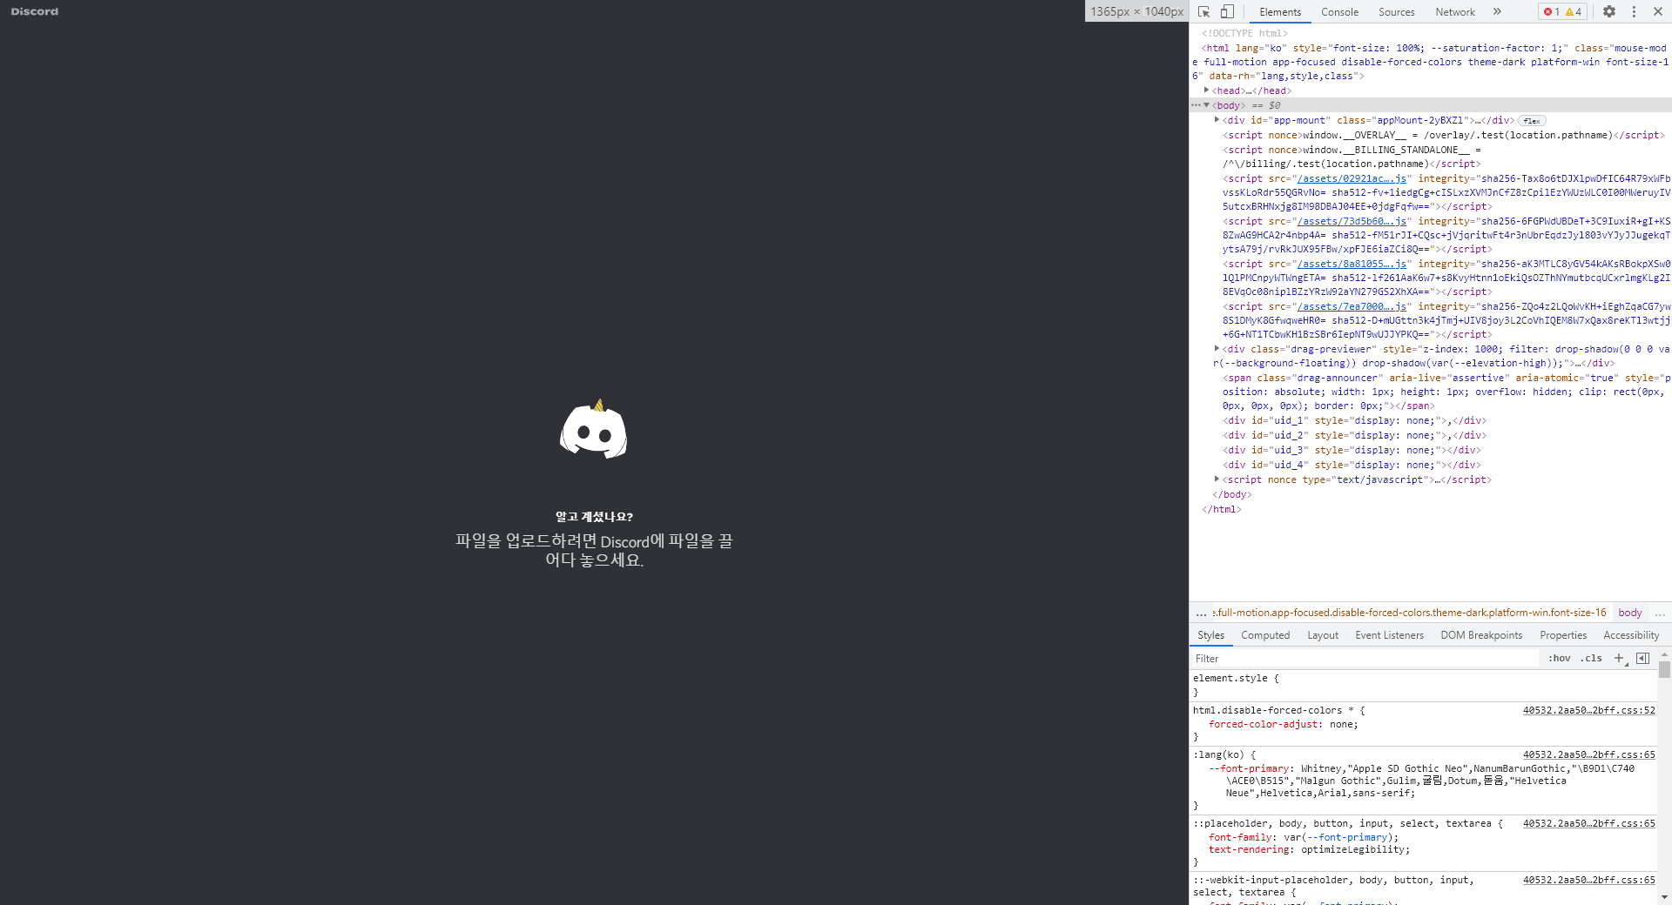Click the text-rendering property name
The image size is (1672, 905).
click(1248, 849)
